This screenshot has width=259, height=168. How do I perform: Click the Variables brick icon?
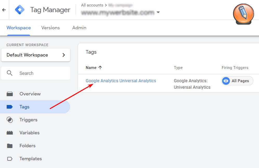pos(10,133)
